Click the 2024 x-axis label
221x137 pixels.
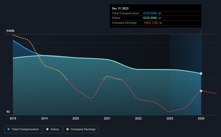[201, 118]
